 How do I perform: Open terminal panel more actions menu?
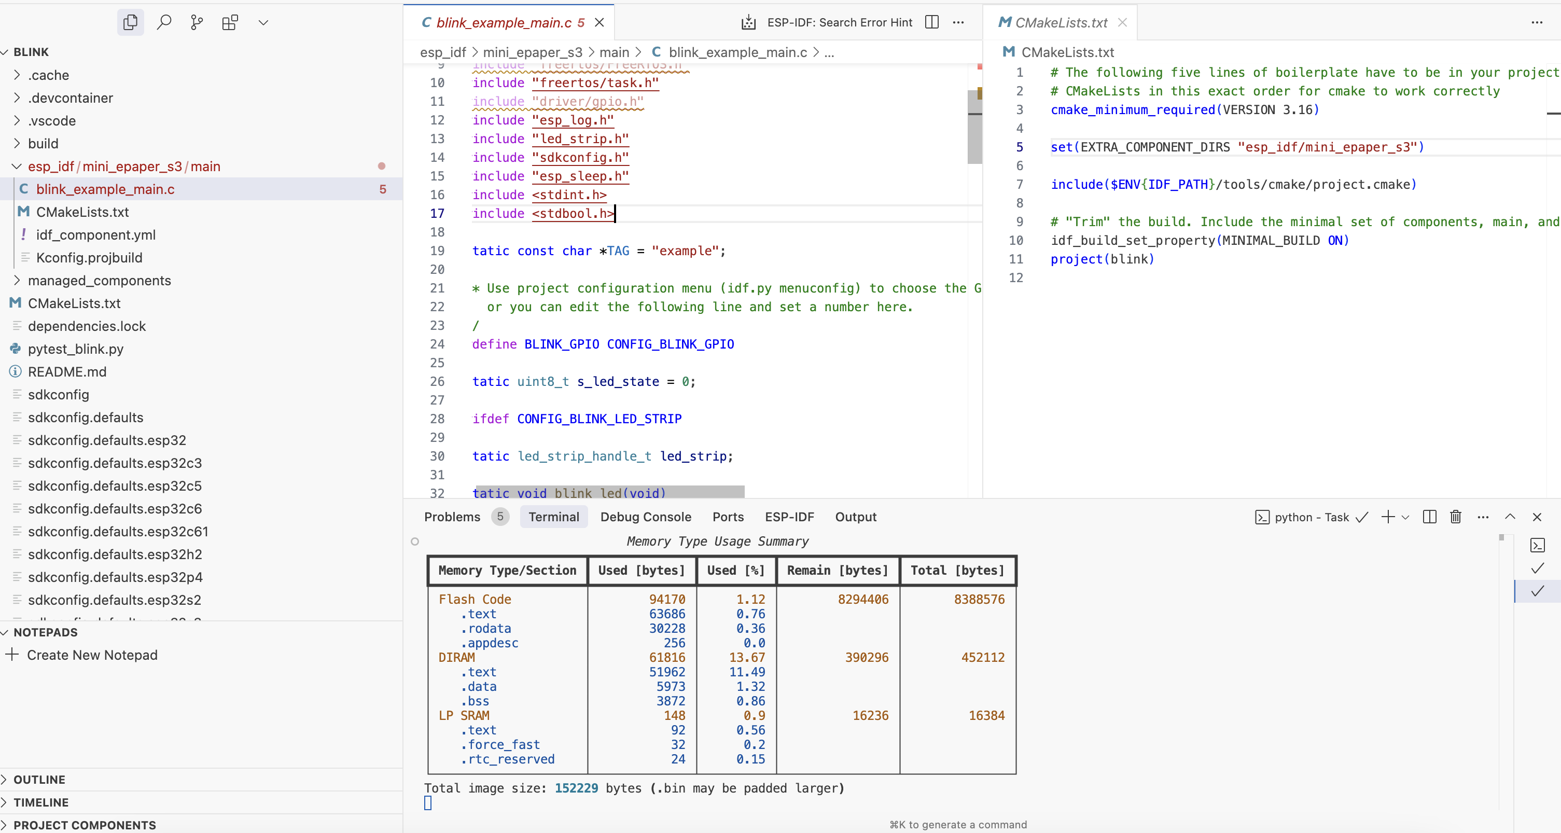[1483, 517]
